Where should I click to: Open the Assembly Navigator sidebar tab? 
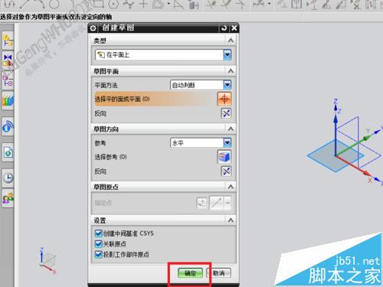point(8,41)
